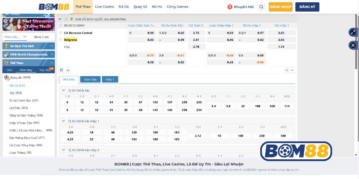This screenshot has height=179, width=359.
Task: Click the Bóng đá soccer ball icon
Action: coord(7,77)
